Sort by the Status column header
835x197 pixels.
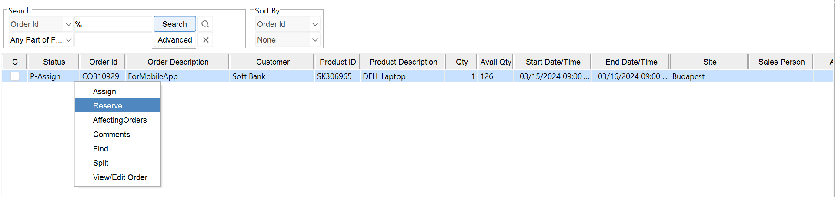[x=54, y=62]
